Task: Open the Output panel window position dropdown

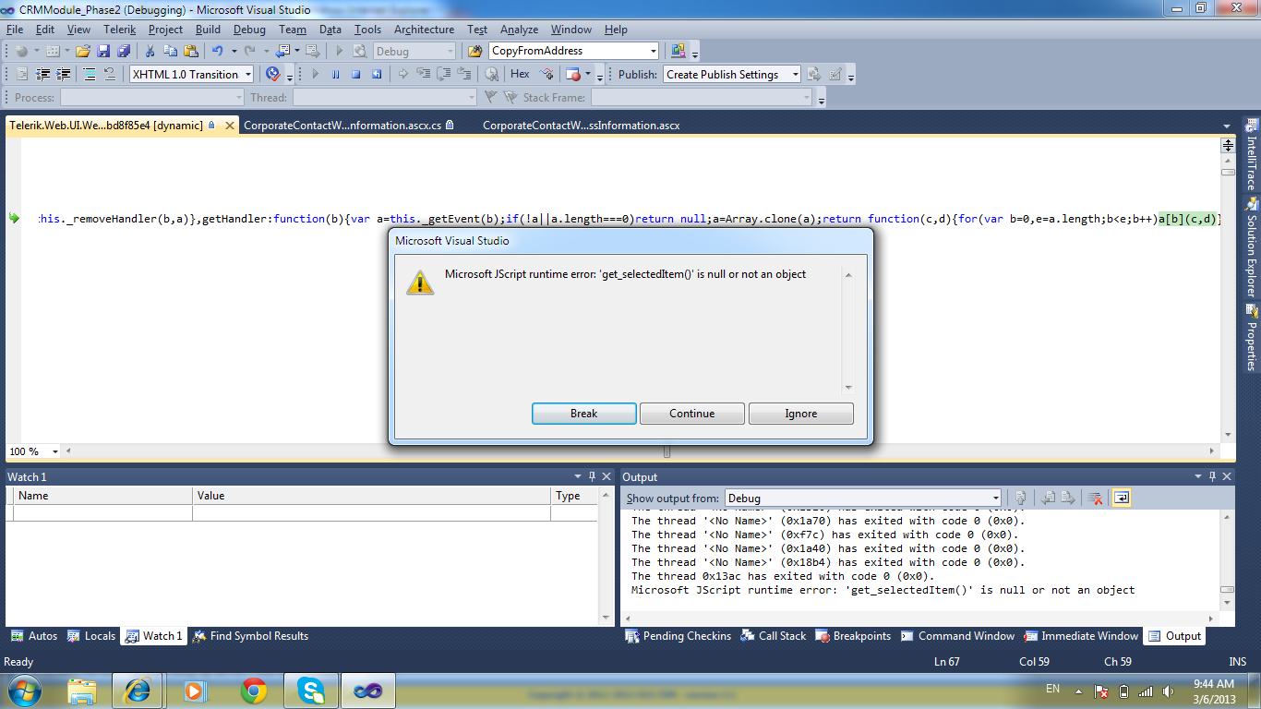Action: (1197, 476)
